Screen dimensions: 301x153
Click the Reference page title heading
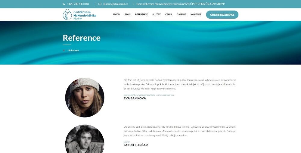pos(82,38)
